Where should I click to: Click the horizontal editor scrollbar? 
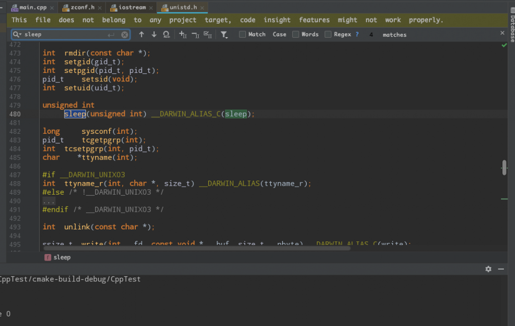[197, 249]
